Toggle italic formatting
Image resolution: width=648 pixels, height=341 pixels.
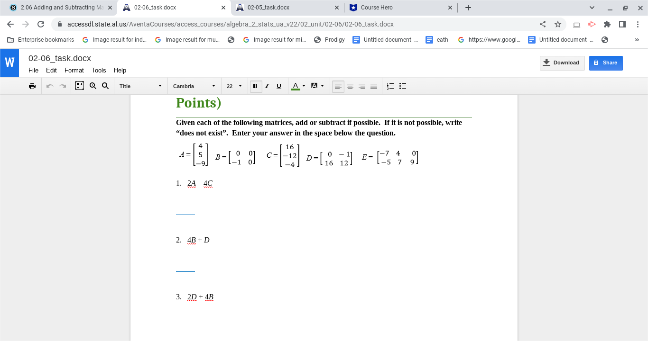click(267, 86)
